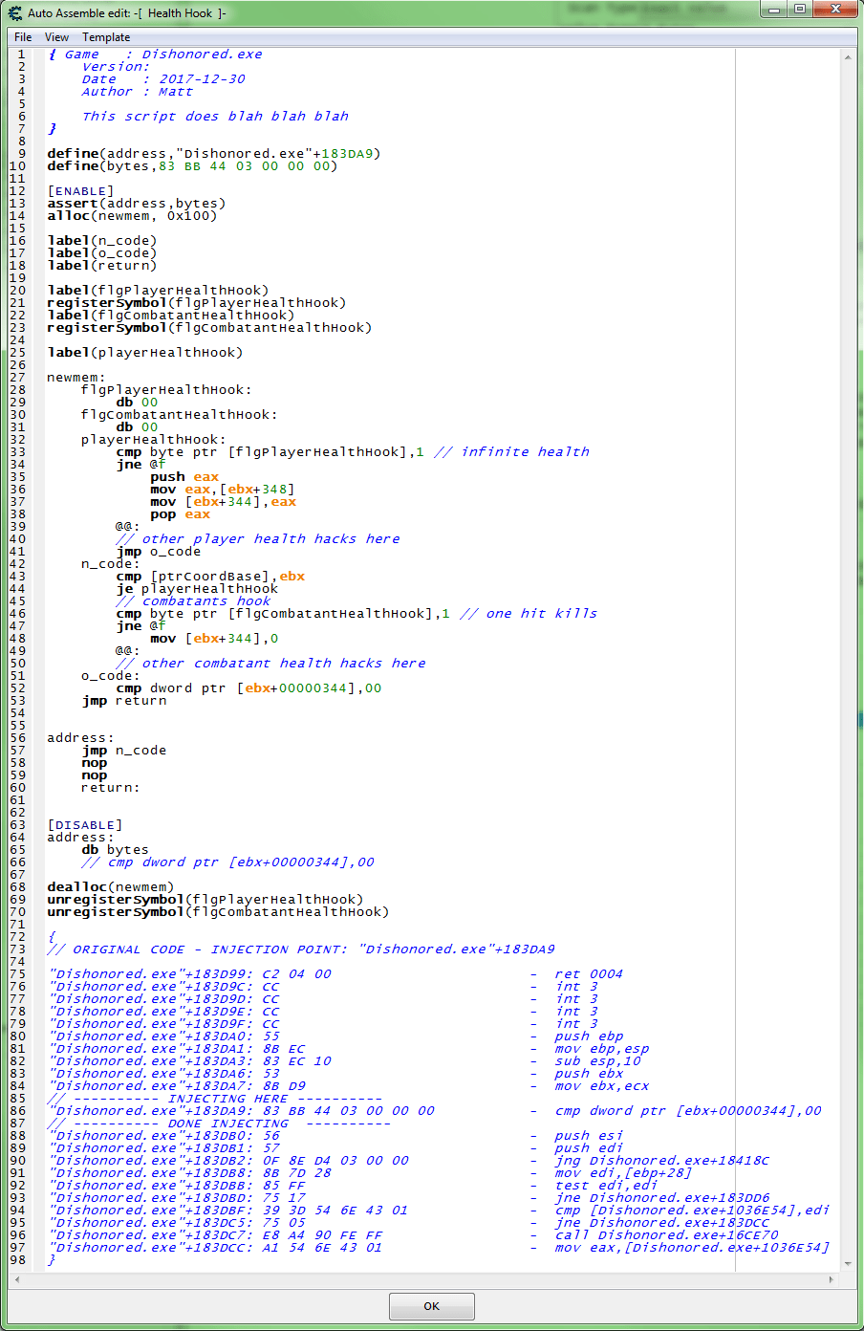Click the 'Date : 2017-12-30' header line
864x1331 pixels.
click(x=162, y=79)
